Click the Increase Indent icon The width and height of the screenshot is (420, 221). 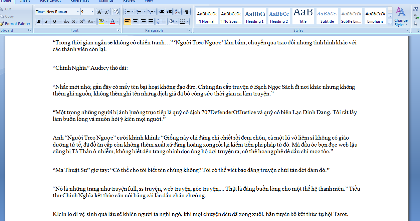point(170,12)
